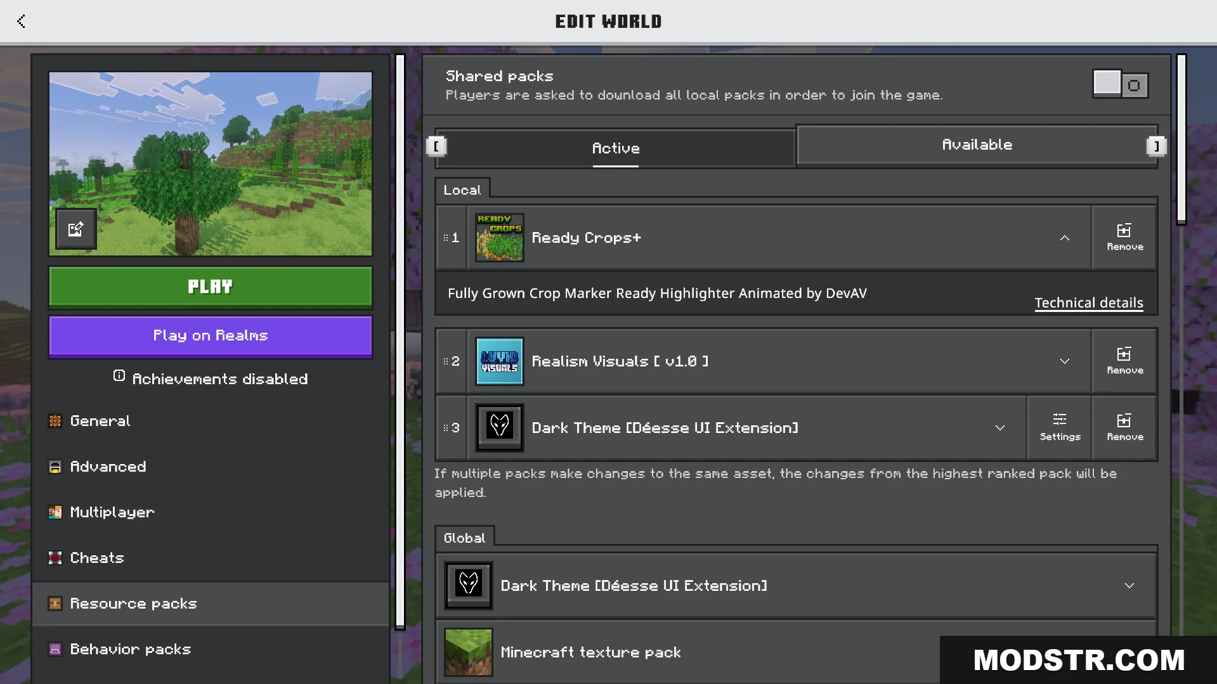This screenshot has width=1217, height=684.
Task: Remove the Realism Visuals pack
Action: tap(1125, 361)
